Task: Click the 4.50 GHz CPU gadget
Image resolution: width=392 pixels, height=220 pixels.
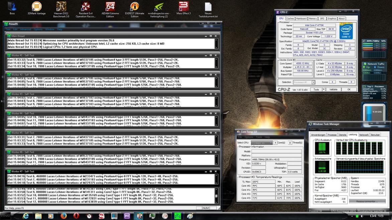Action: click(x=374, y=112)
